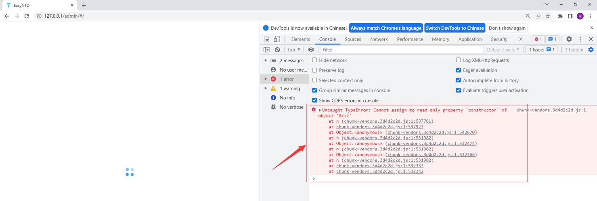Open chunk-vendors.3d4d2c2d.js:1 source link
This screenshot has width=597, height=201.
point(551,110)
